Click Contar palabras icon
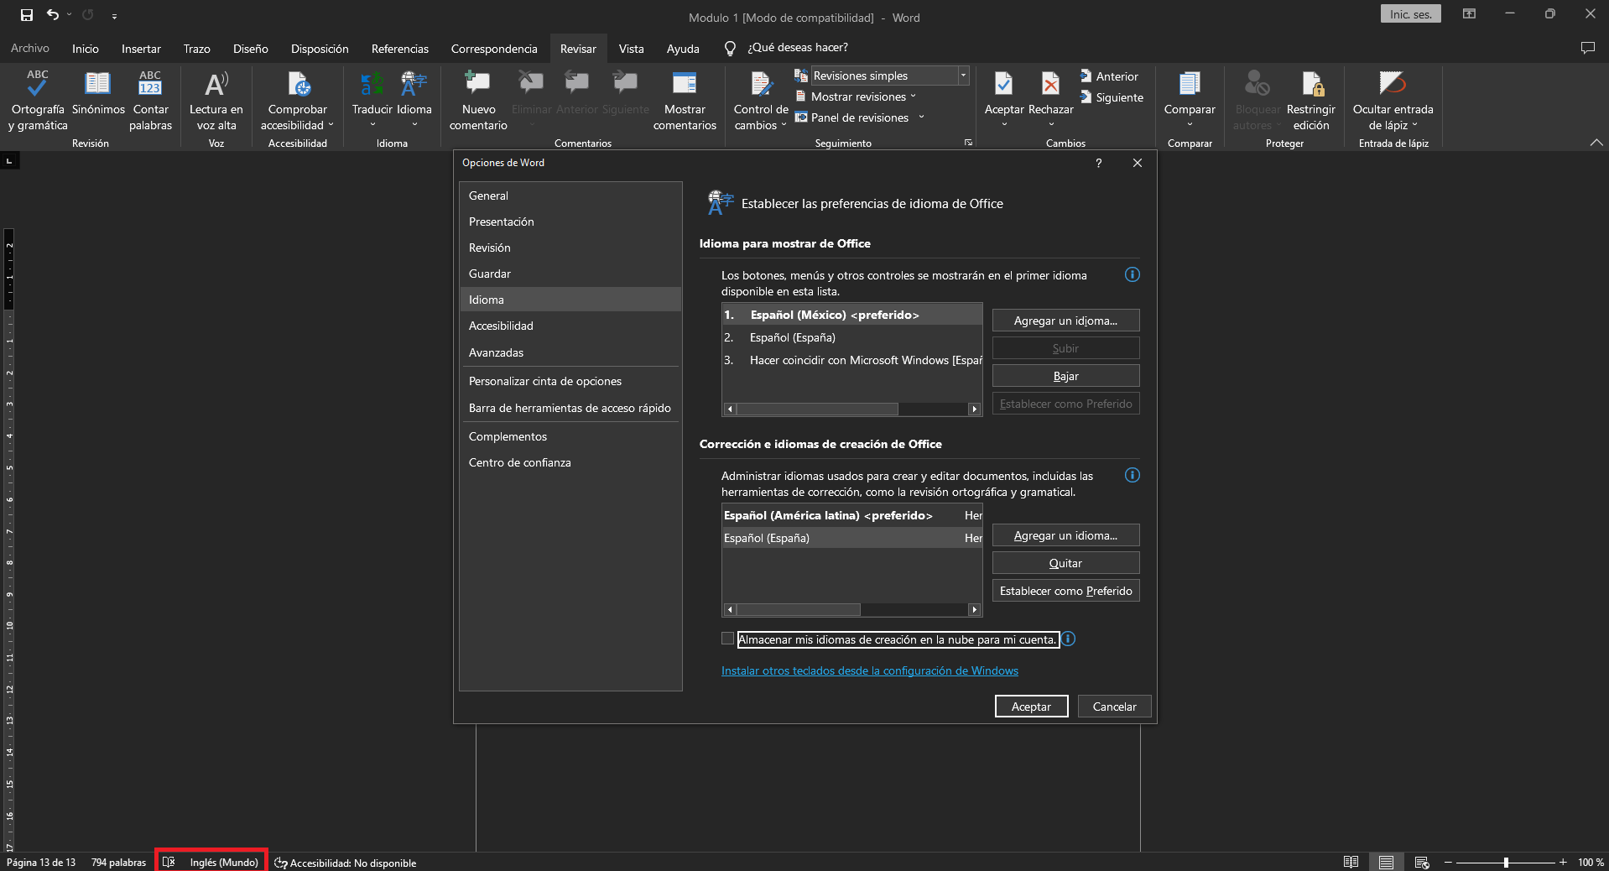 pos(150,100)
